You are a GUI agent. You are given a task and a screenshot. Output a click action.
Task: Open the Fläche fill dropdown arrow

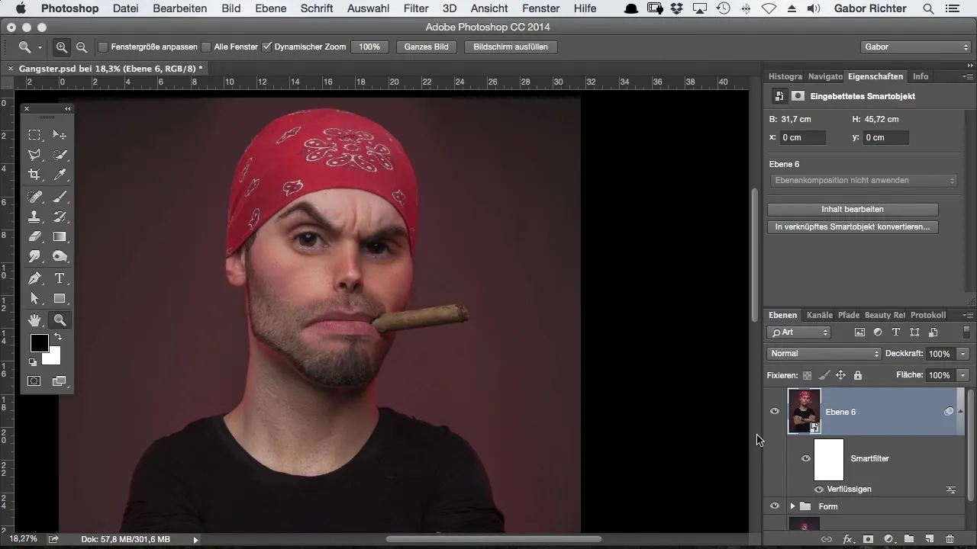point(963,375)
